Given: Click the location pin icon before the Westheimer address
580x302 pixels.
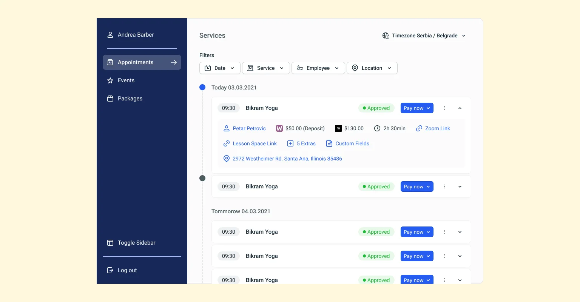Looking at the screenshot, I should point(226,159).
